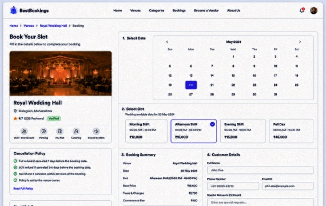Click the Royal Wedding Hall venue photo
Screen dimensions: 326x206
pos(61,73)
